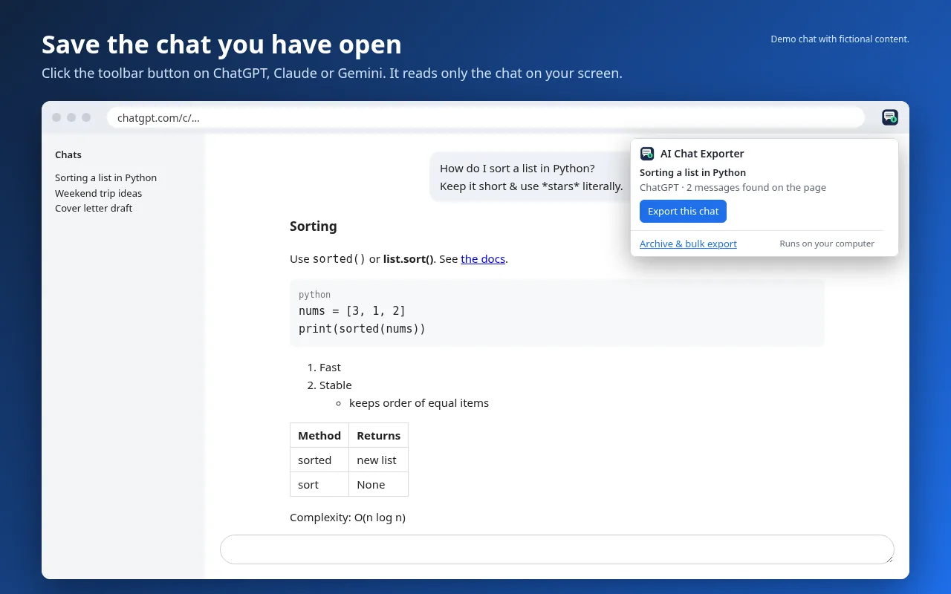Select the Weekend trip ideas chat
The image size is (951, 594).
click(98, 193)
